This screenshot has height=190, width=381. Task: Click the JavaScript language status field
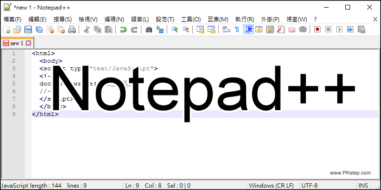pyautogui.click(x=14, y=186)
